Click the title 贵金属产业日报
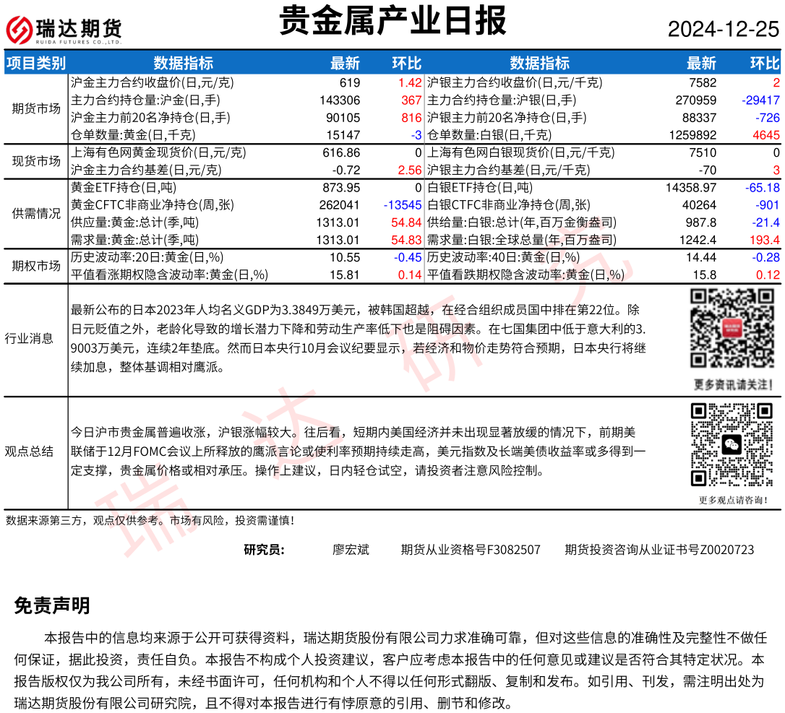This screenshot has height=713, width=785. click(x=392, y=20)
